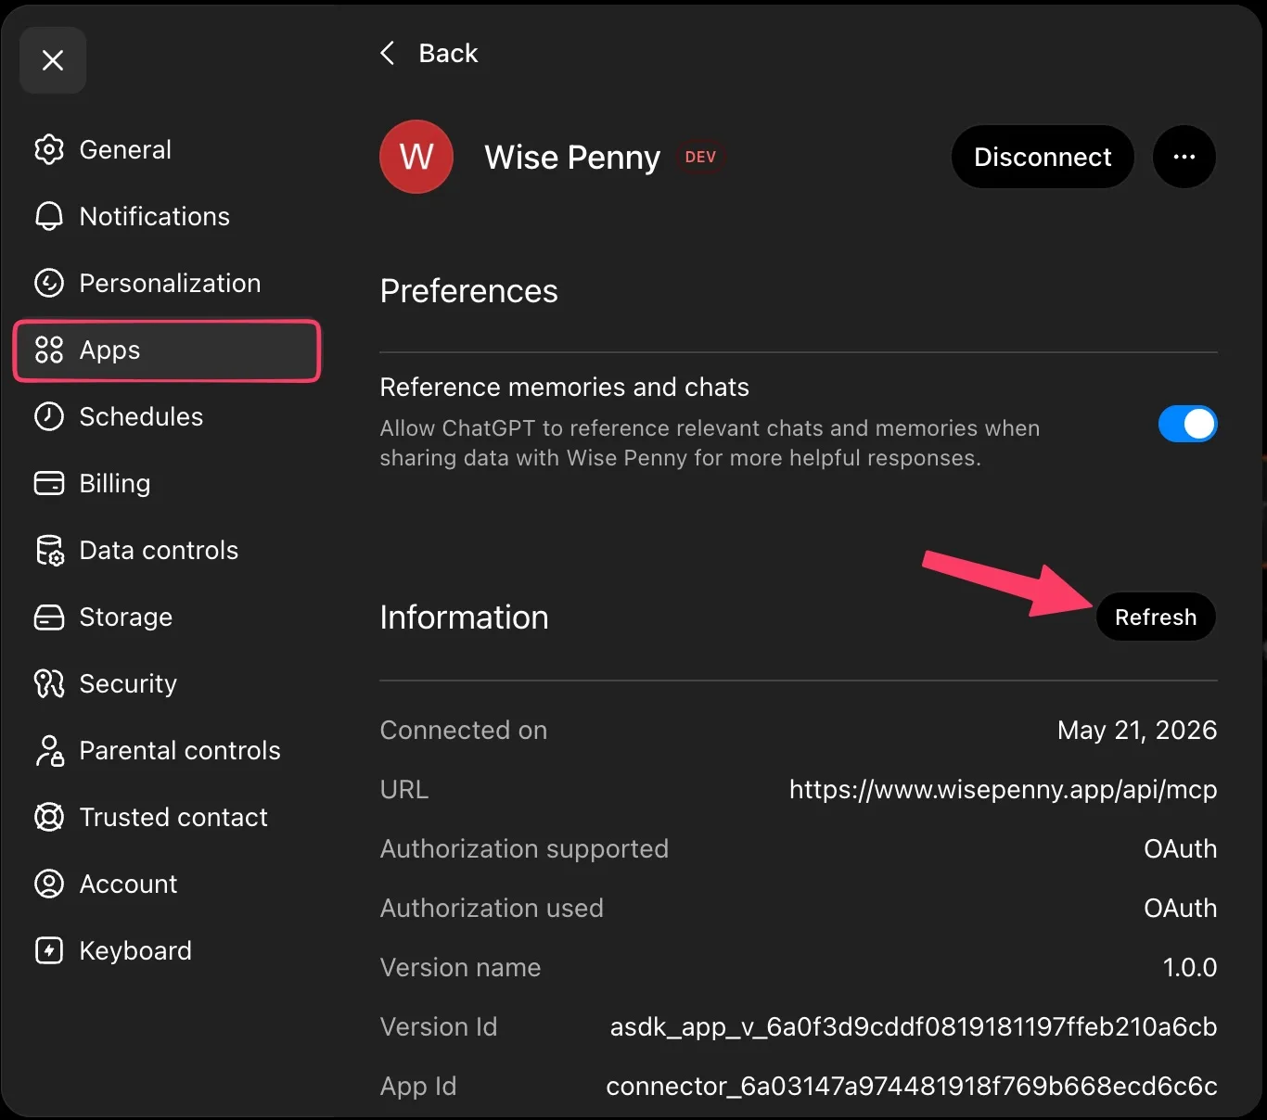Refresh the app information

point(1156,617)
